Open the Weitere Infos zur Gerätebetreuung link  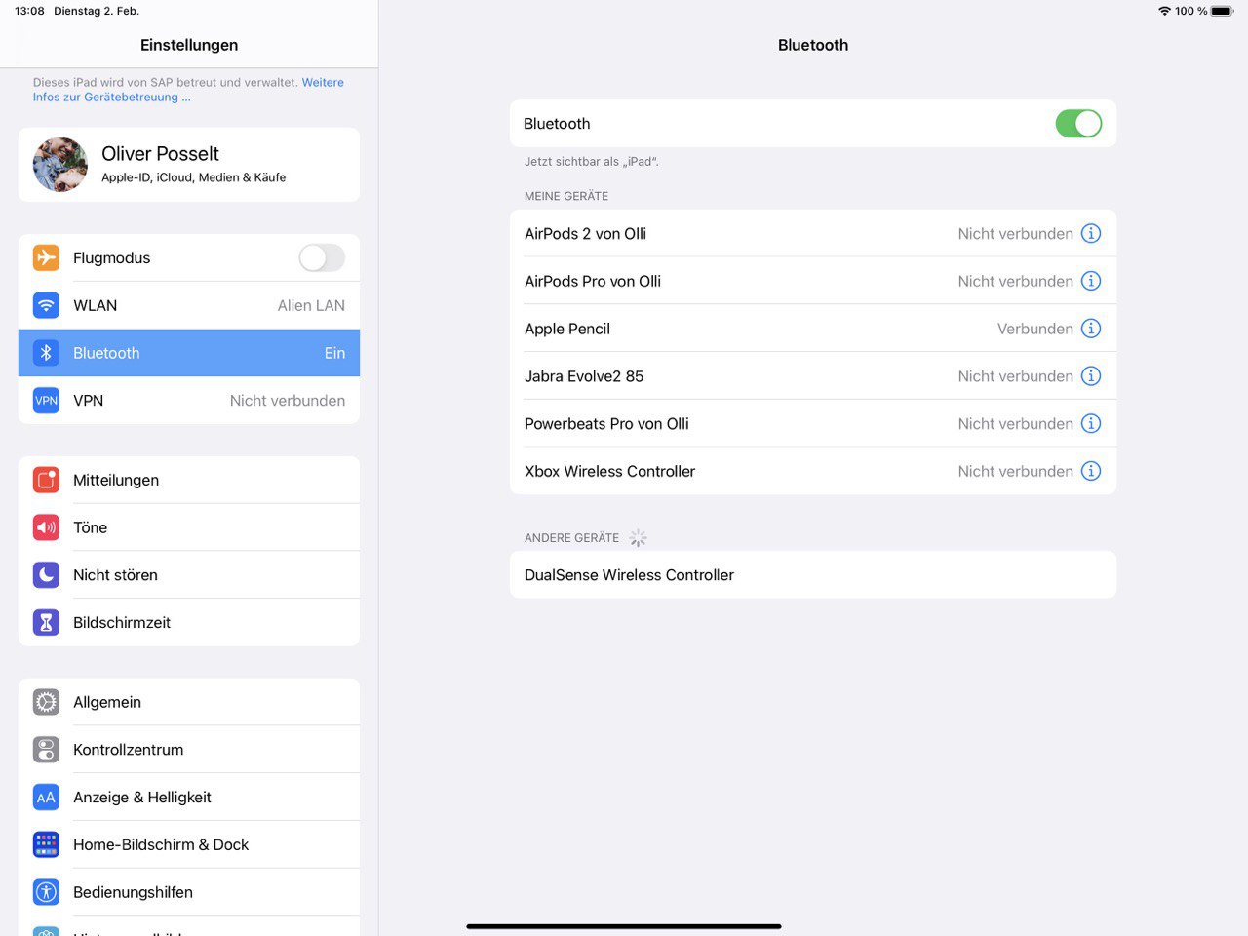[322, 83]
